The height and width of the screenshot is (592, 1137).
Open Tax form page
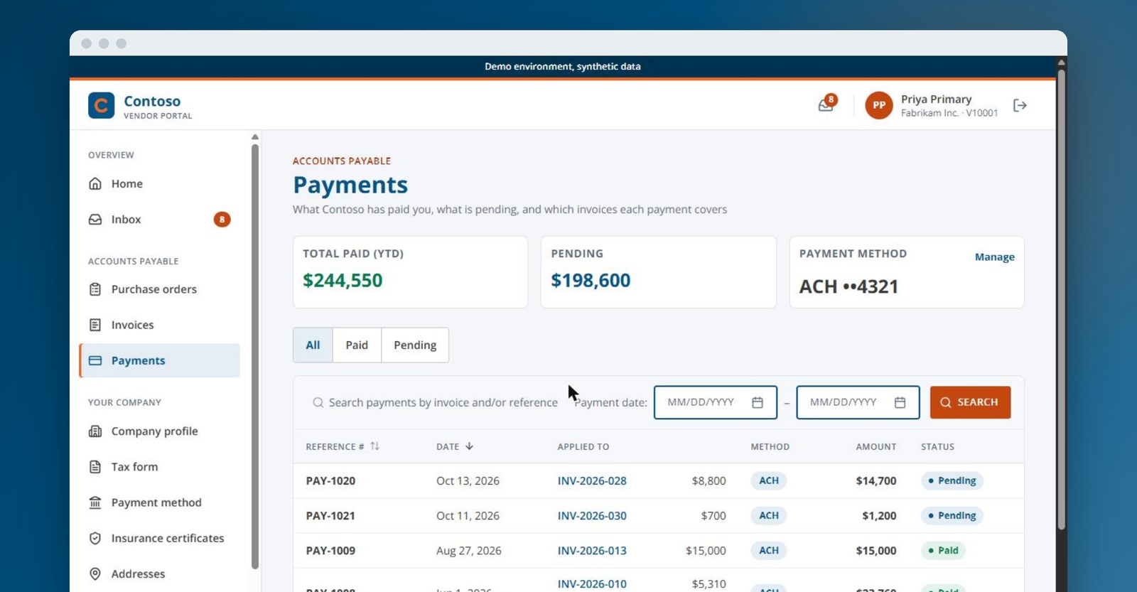[159, 467]
